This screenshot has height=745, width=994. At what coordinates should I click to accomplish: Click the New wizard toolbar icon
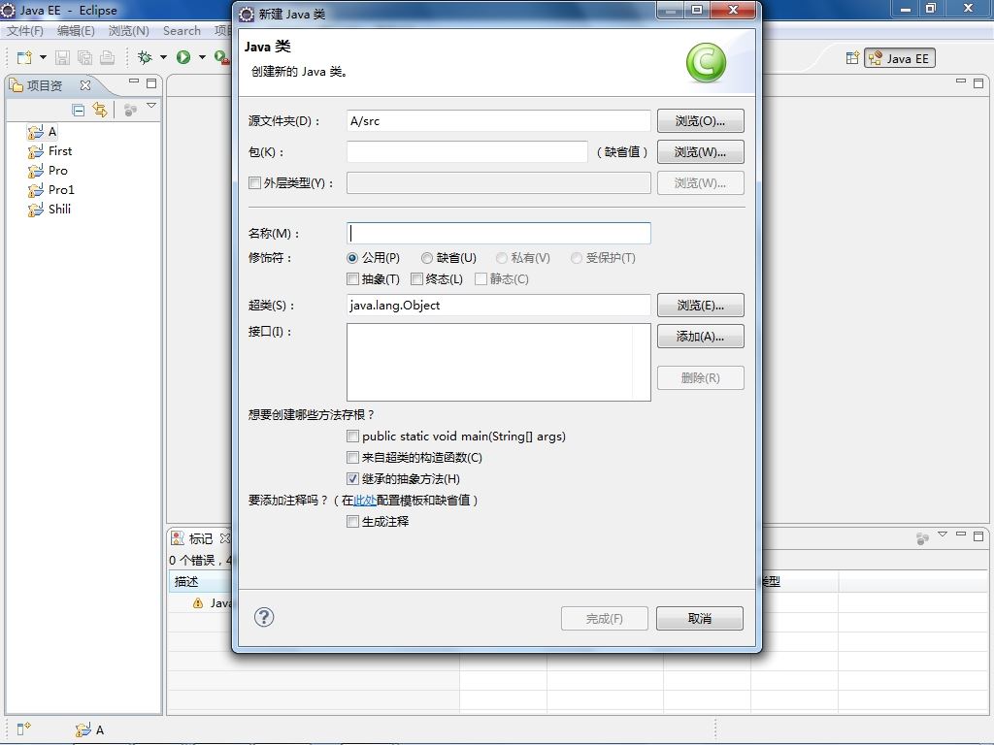click(24, 57)
